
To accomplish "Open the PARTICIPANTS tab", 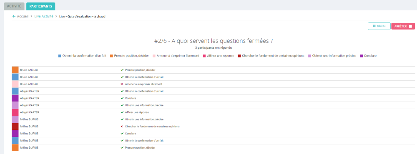I will pos(41,6).
